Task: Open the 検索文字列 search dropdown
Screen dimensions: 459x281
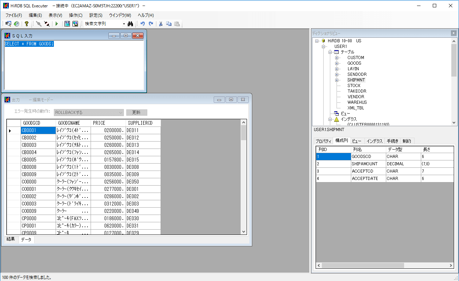Action: pos(124,23)
